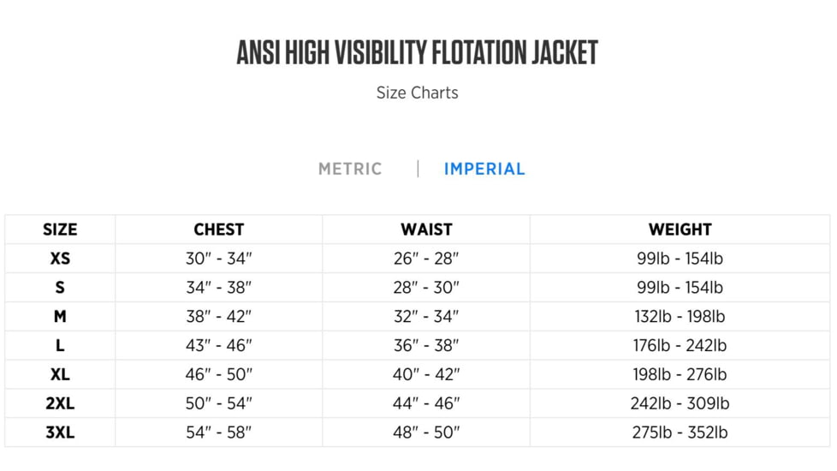Viewport: 837px width, 471px height.
Task: Click the Size column header
Action: click(x=60, y=230)
